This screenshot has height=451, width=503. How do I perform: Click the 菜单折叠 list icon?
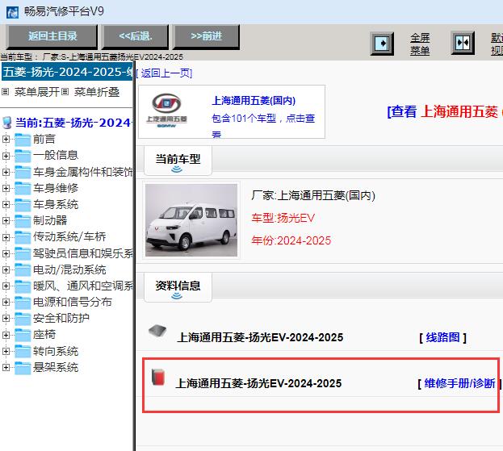pyautogui.click(x=65, y=92)
